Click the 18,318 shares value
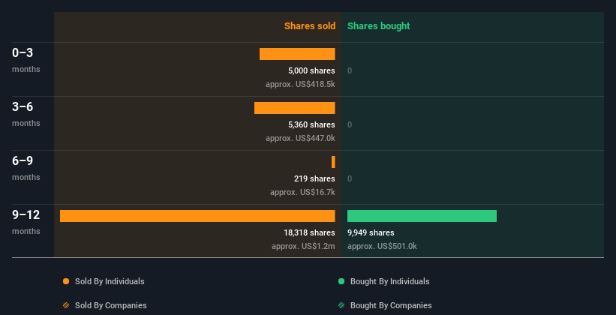Image resolution: width=616 pixels, height=315 pixels. point(310,233)
